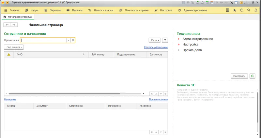Expand Администрирование in Текущие дела
This screenshot has height=138, width=261.
pyautogui.click(x=179, y=39)
